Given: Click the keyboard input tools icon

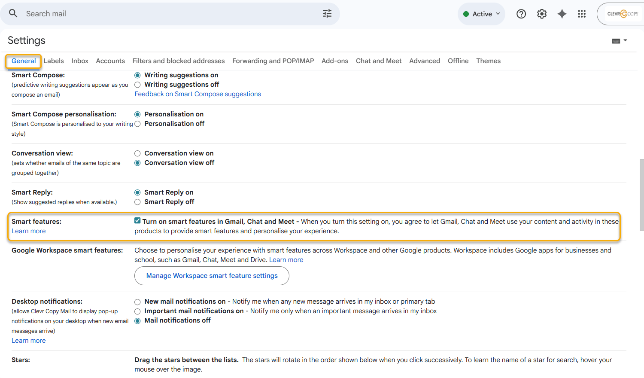Looking at the screenshot, I should (616, 41).
